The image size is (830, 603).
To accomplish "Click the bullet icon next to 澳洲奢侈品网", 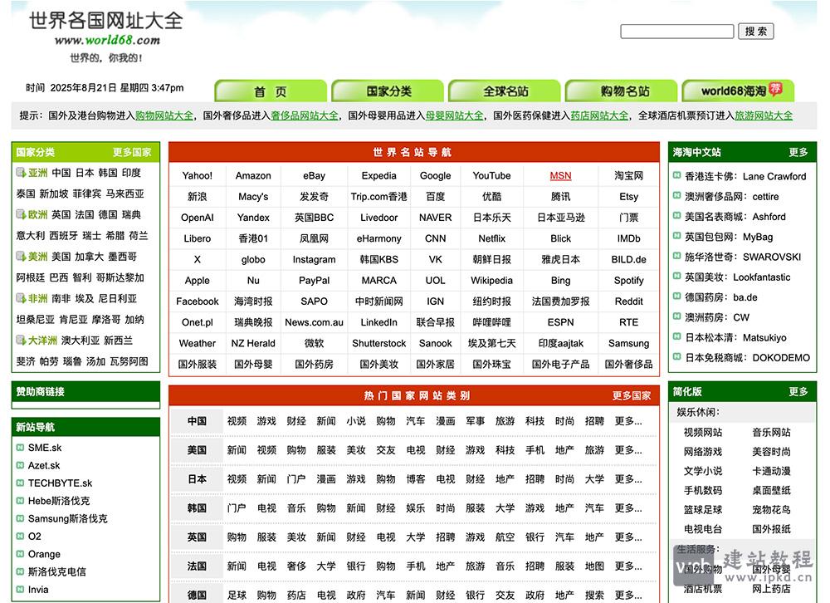I will (676, 195).
